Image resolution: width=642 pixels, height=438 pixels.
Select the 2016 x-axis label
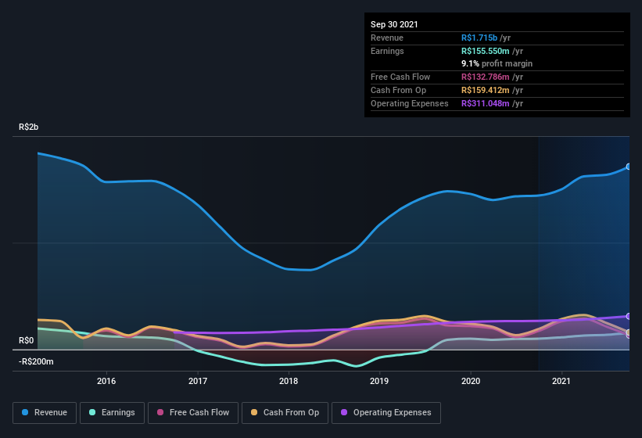pos(106,381)
